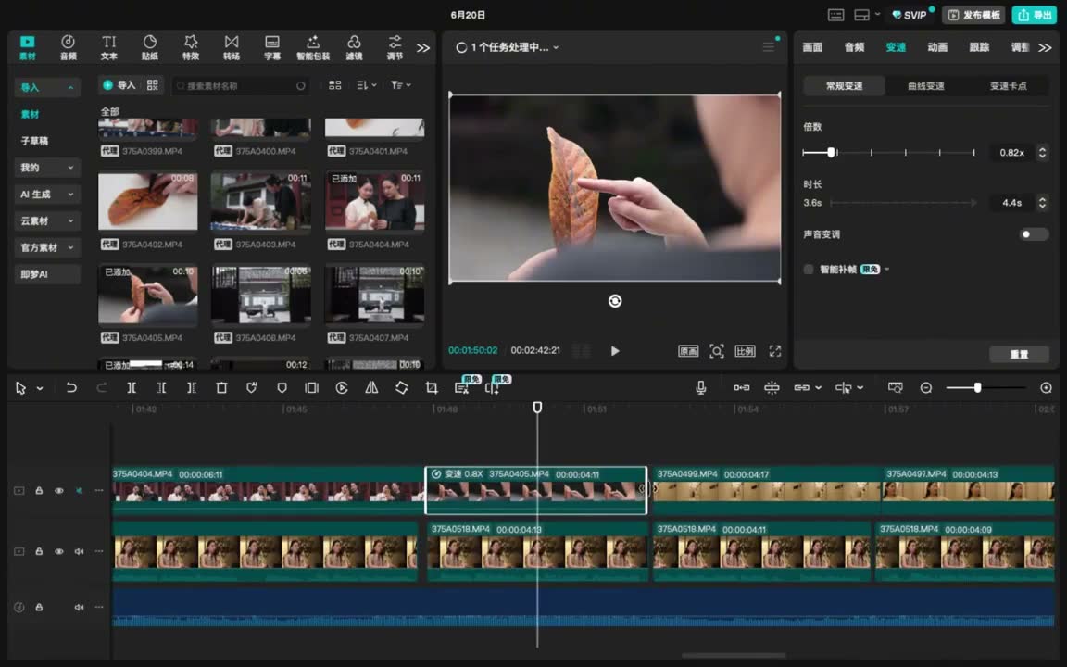The height and width of the screenshot is (667, 1067).
Task: Select the 变速卡点 tab
Action: [x=1008, y=86]
